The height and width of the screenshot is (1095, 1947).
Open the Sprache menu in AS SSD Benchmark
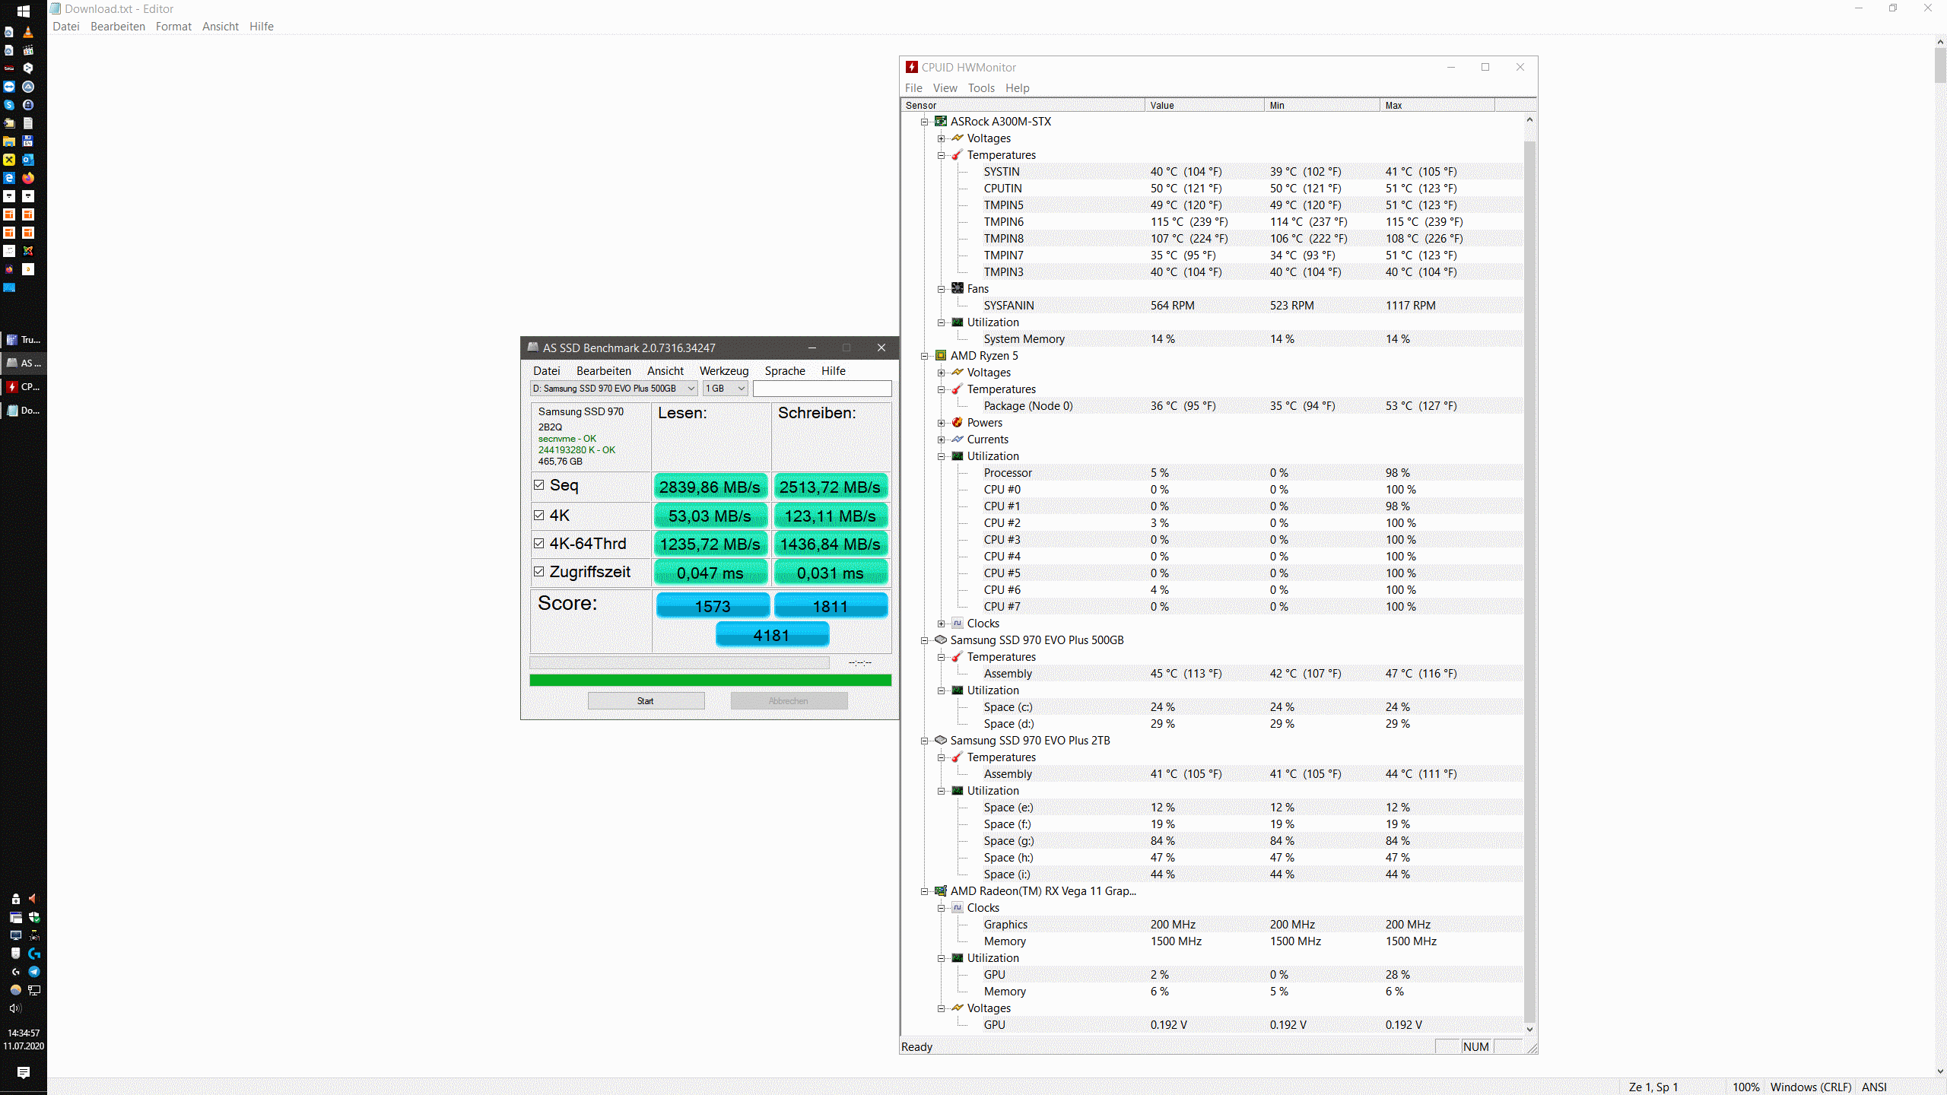point(785,371)
